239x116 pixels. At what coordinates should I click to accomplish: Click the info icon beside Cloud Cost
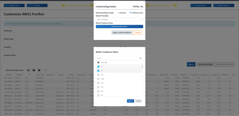tap(39, 70)
